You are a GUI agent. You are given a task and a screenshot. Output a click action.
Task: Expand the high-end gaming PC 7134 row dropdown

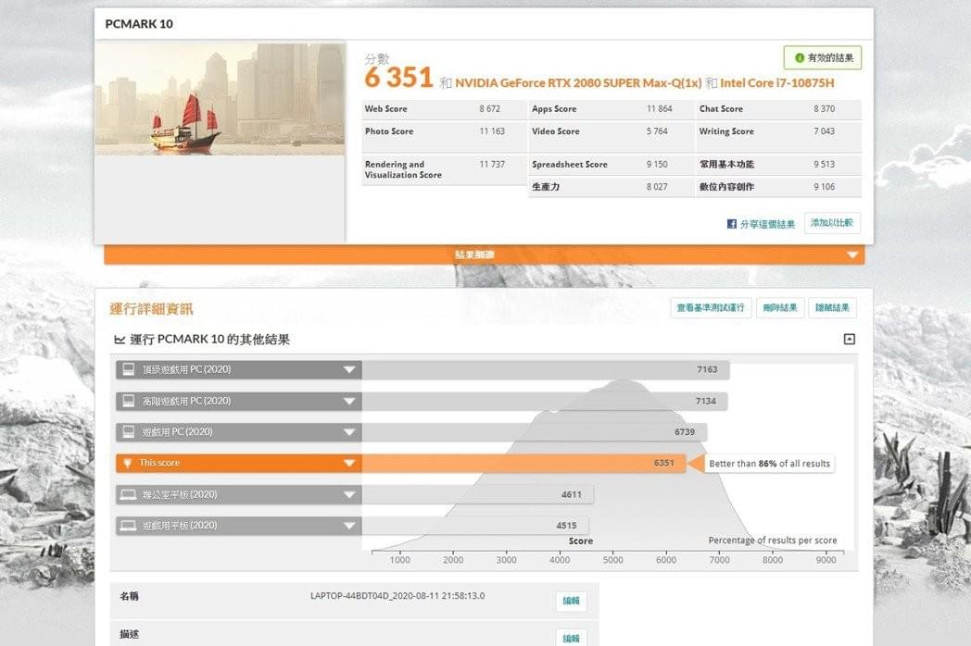click(349, 401)
